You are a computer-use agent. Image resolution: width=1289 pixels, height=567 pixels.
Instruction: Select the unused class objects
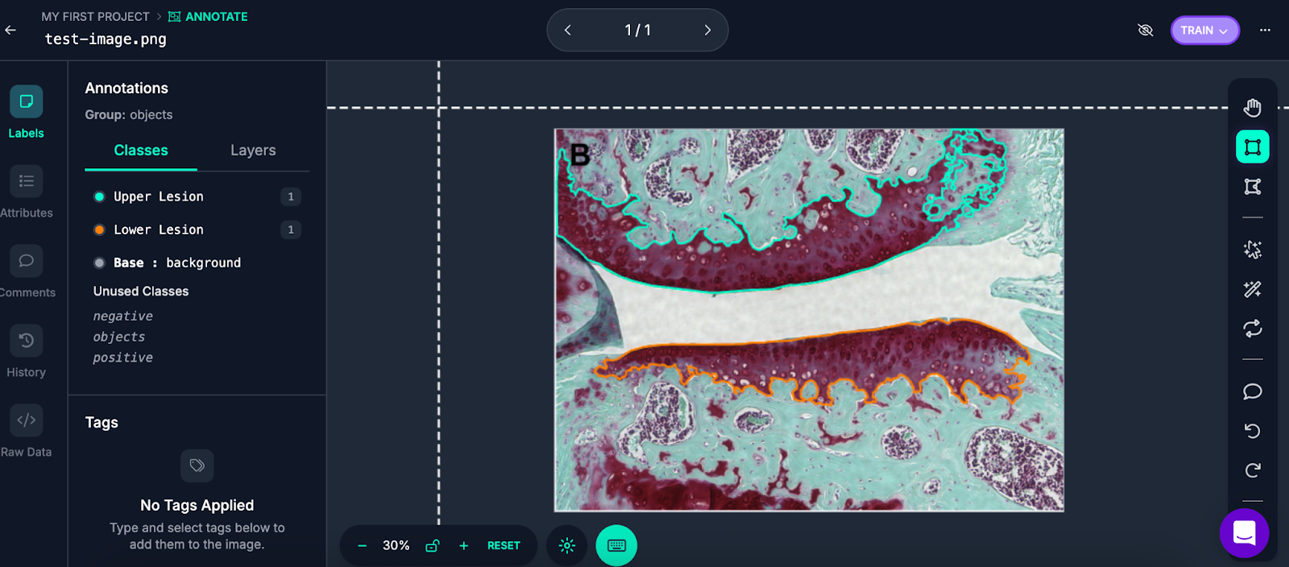119,337
